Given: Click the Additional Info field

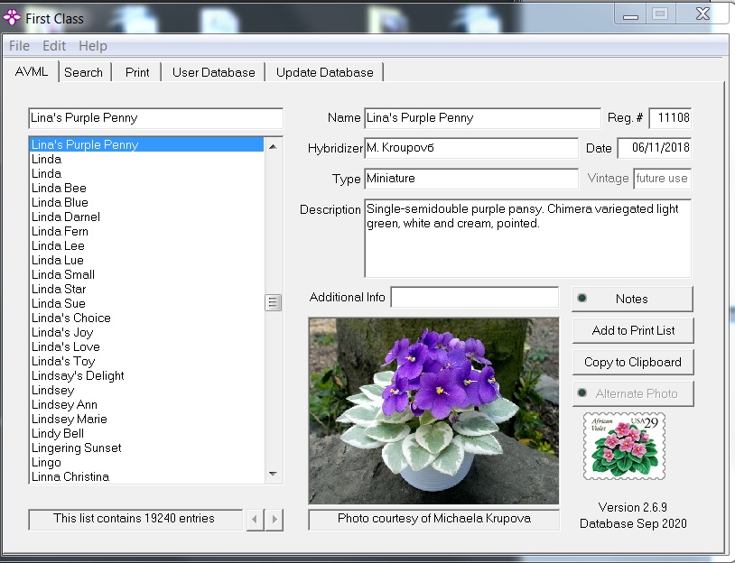Looking at the screenshot, I should coord(474,297).
